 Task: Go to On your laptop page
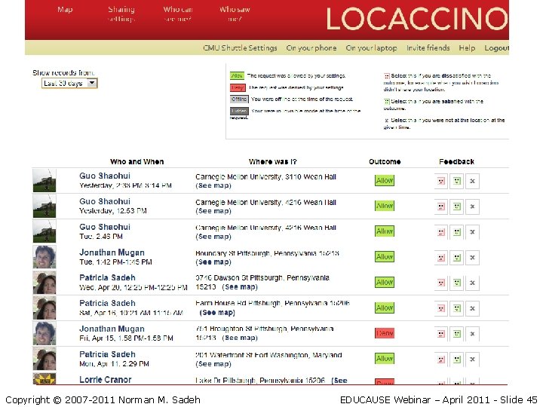tap(371, 47)
